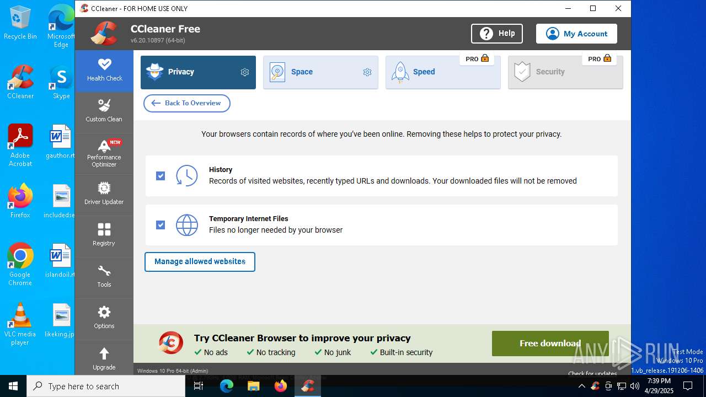Click the version text v6.20.10897 (64-bit)
The width and height of the screenshot is (706, 397).
click(158, 41)
